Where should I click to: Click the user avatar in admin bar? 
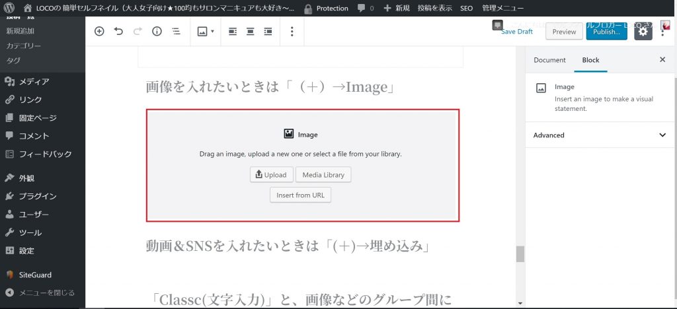[x=665, y=24]
